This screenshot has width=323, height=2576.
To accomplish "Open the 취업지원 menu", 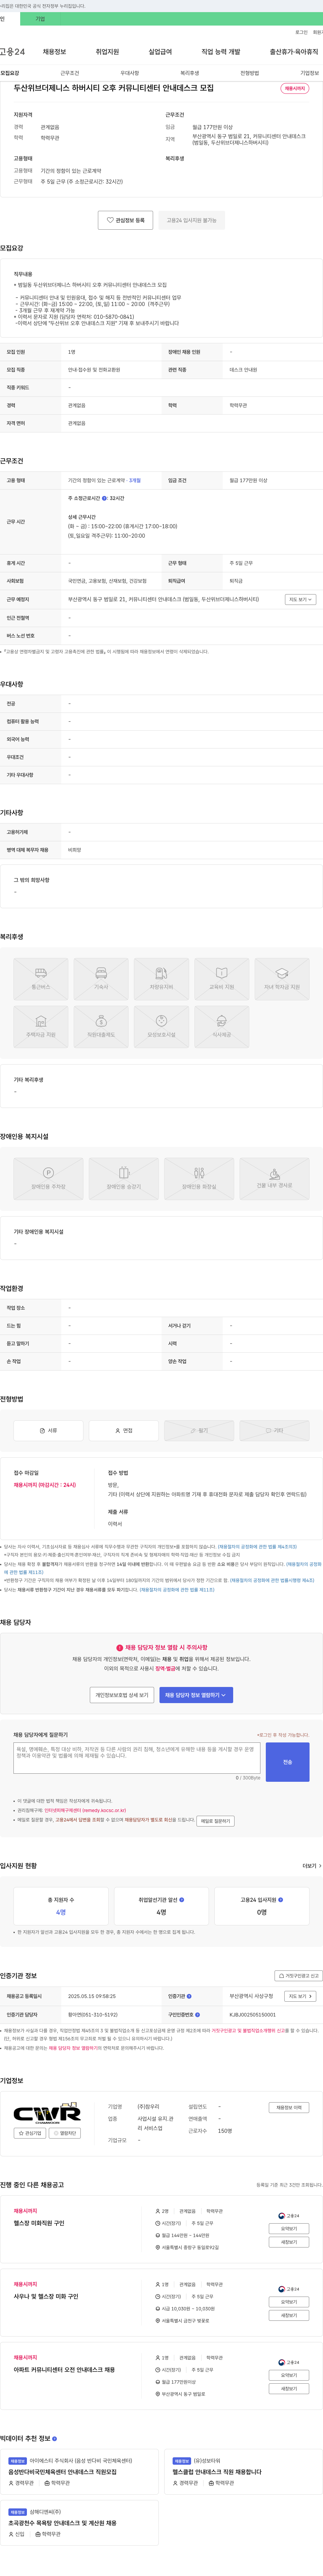I will [x=107, y=52].
